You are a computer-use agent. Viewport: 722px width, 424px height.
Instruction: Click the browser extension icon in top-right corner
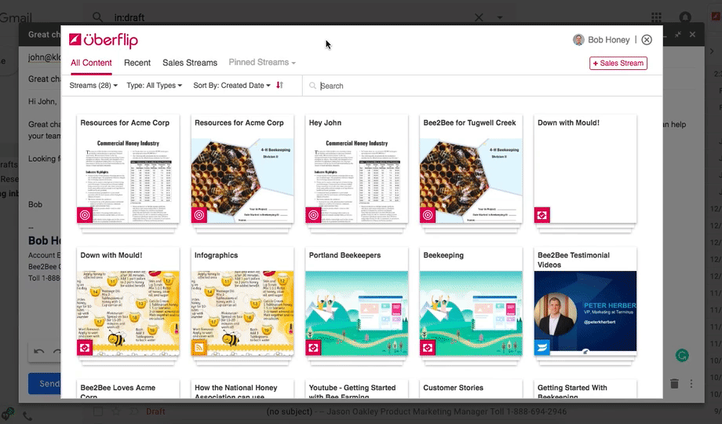click(x=717, y=17)
